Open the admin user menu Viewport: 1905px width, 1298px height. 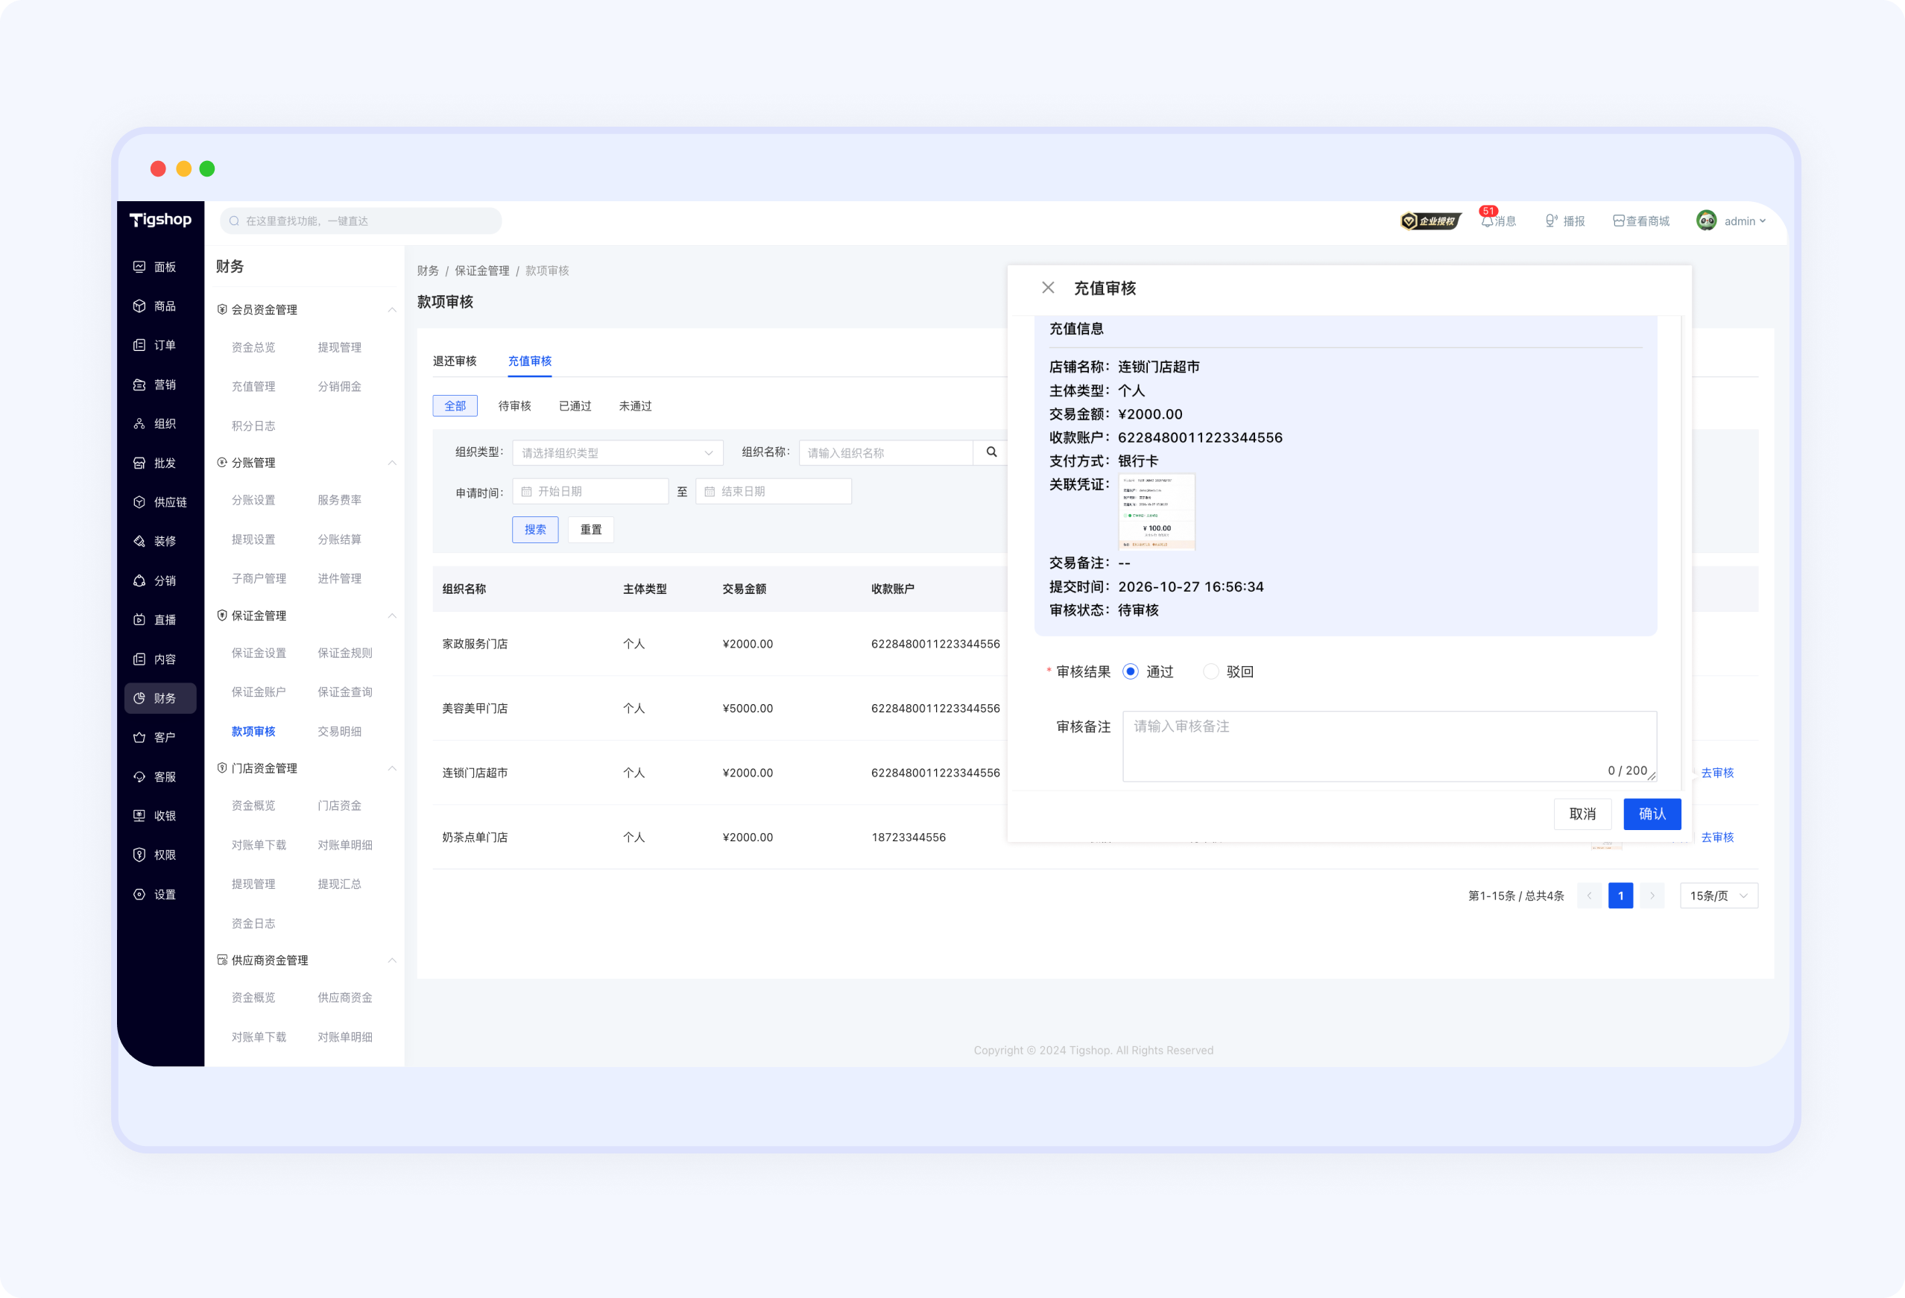[x=1731, y=221]
